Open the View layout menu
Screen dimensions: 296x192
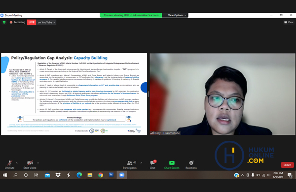click(x=289, y=22)
